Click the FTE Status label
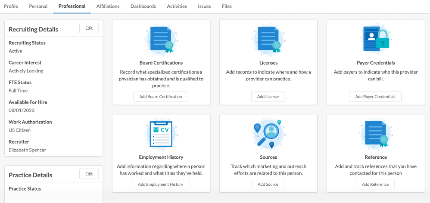This screenshot has width=430, height=203. pos(20,82)
